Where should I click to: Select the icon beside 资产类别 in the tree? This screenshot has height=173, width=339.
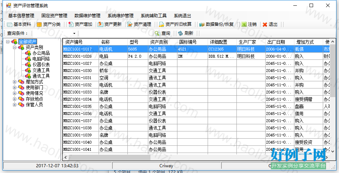point(21,47)
